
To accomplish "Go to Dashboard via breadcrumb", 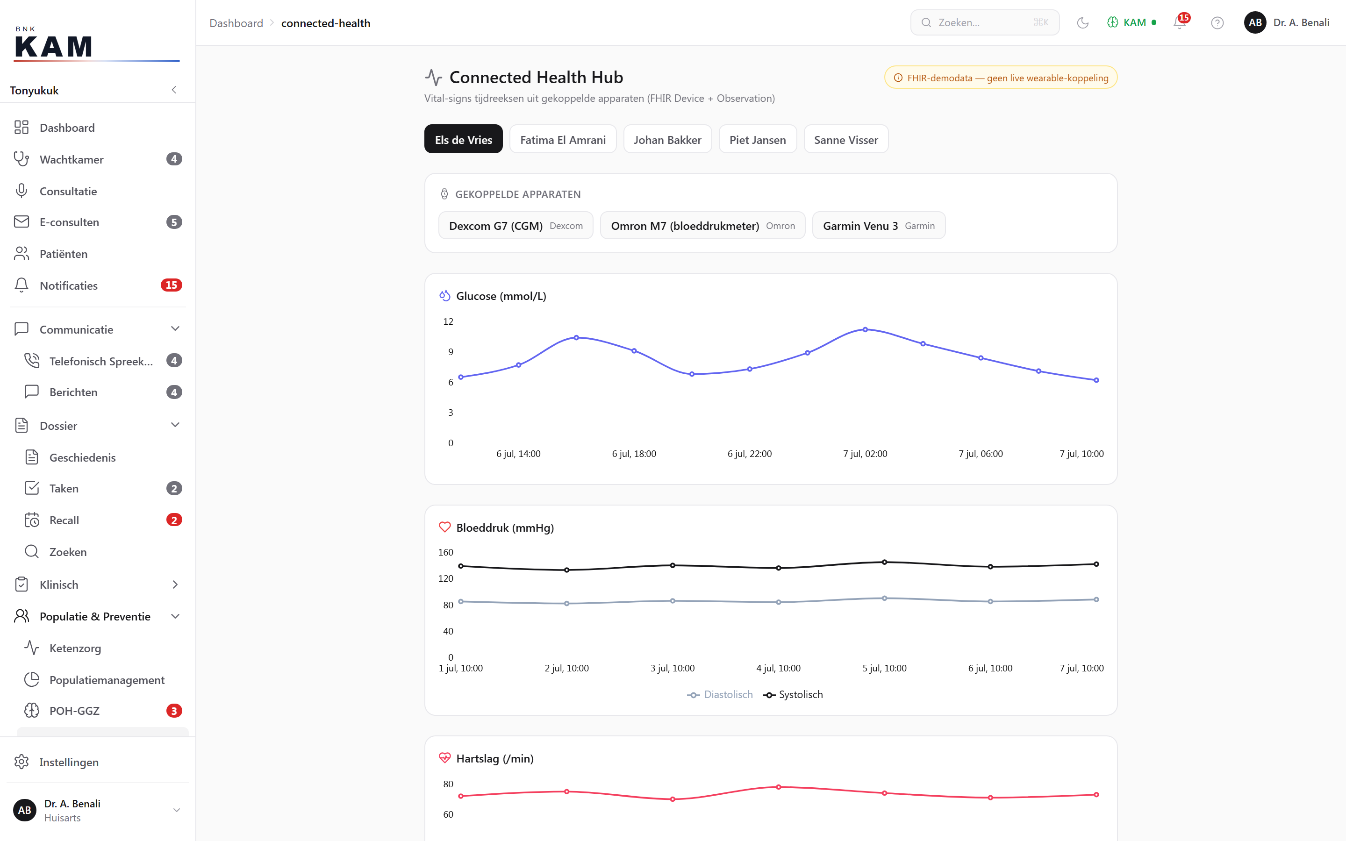I will click(236, 23).
